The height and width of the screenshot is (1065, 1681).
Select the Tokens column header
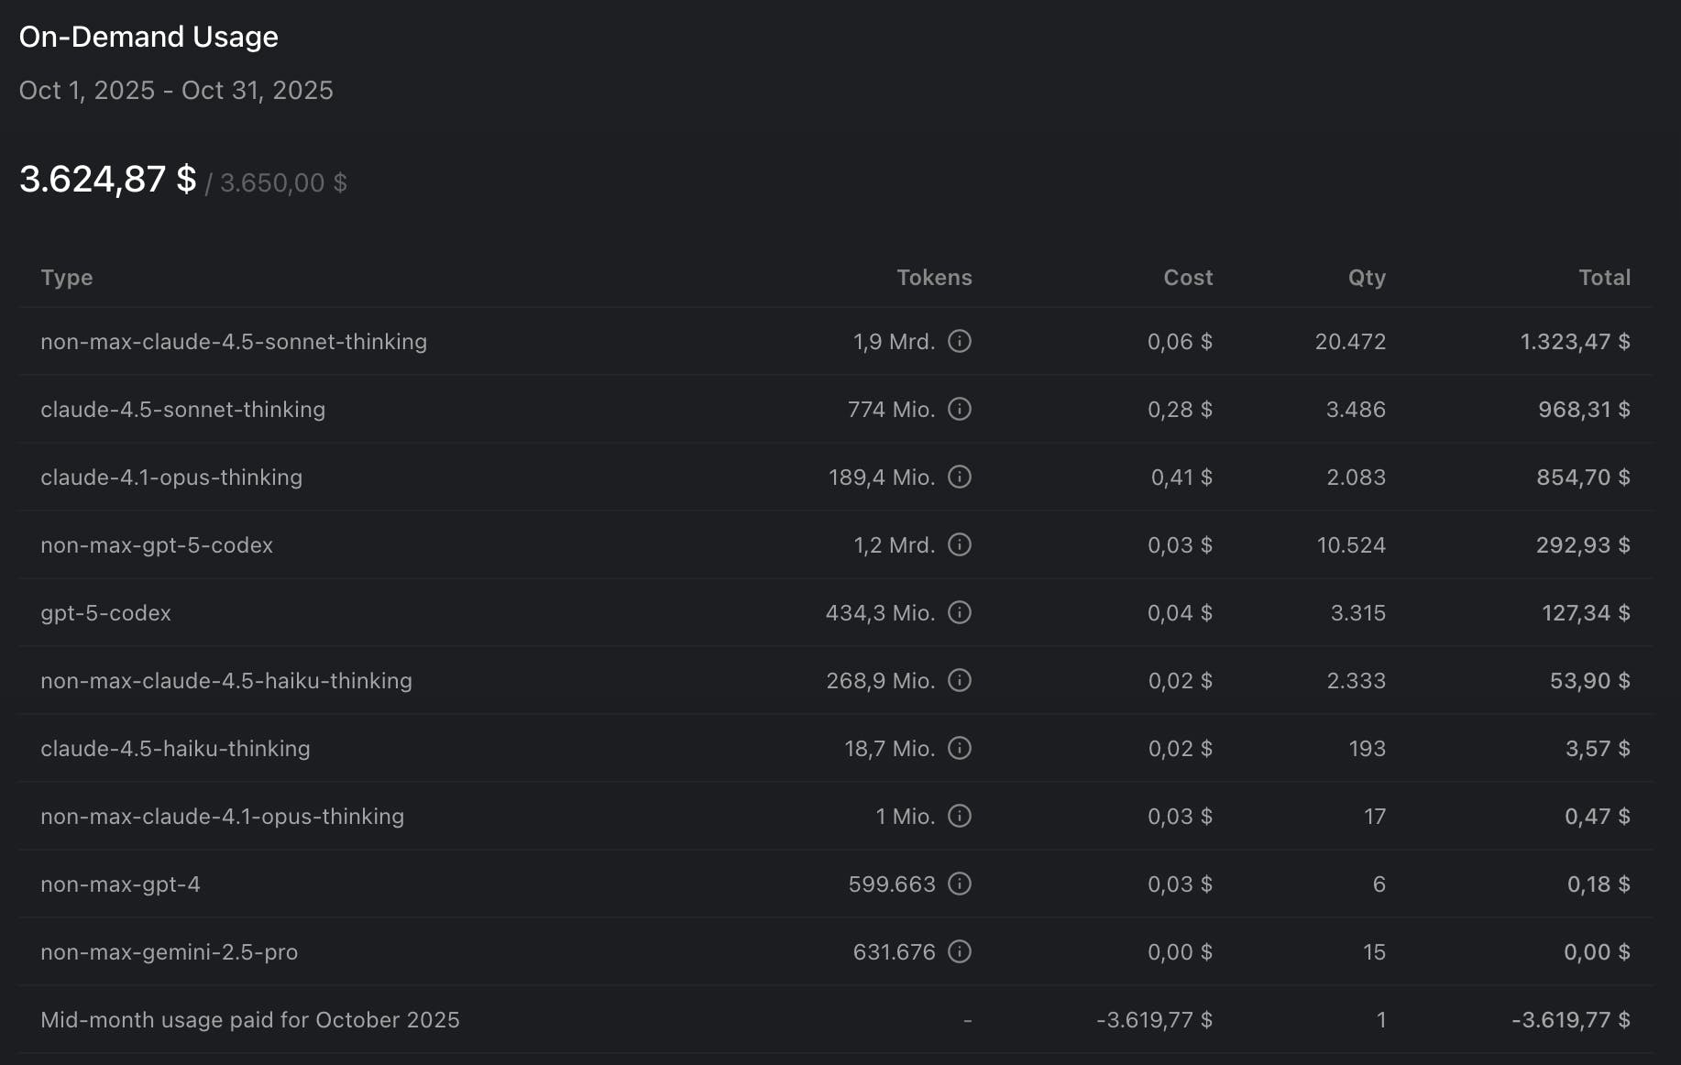coord(934,278)
